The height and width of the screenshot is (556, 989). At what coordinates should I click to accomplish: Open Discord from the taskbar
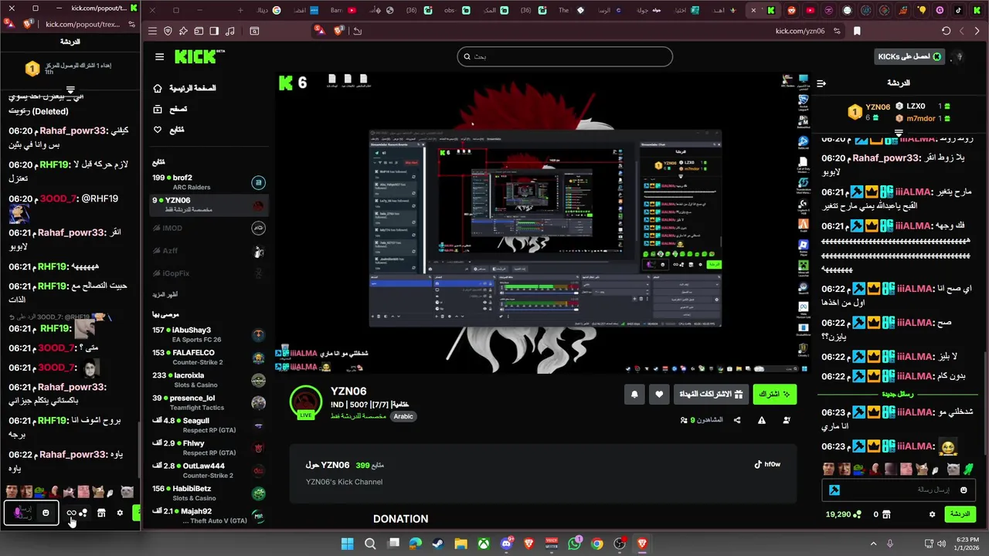pyautogui.click(x=507, y=544)
